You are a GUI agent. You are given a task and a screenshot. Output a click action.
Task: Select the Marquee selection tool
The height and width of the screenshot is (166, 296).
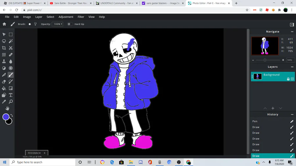coord(11,34)
